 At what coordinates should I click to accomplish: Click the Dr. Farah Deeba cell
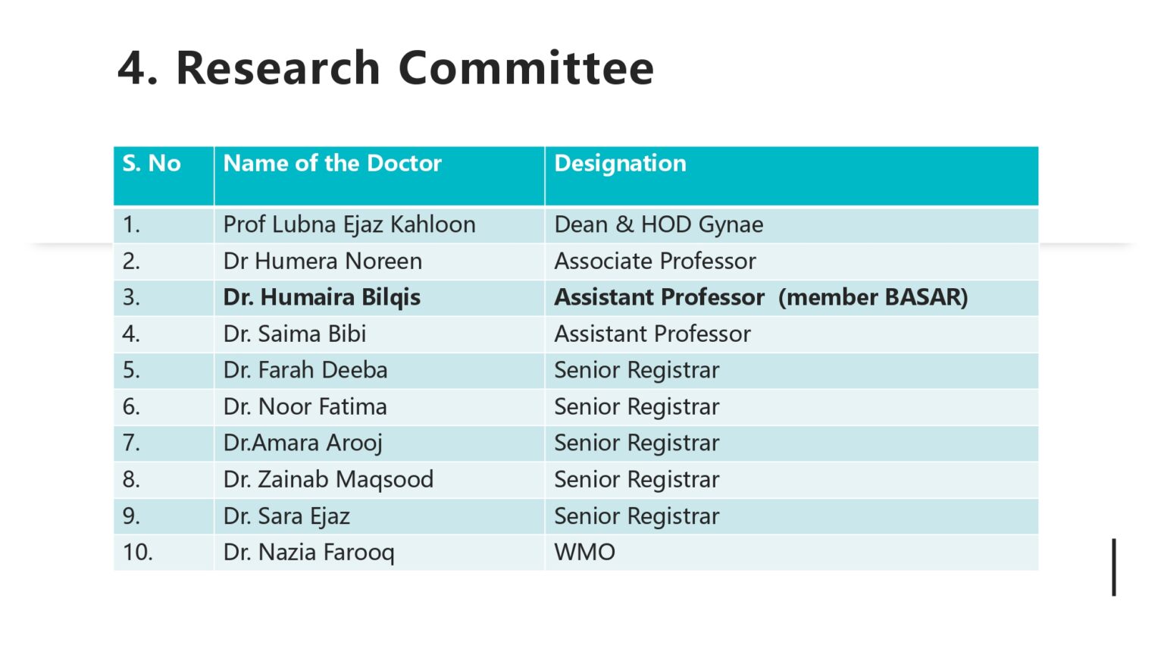point(379,371)
